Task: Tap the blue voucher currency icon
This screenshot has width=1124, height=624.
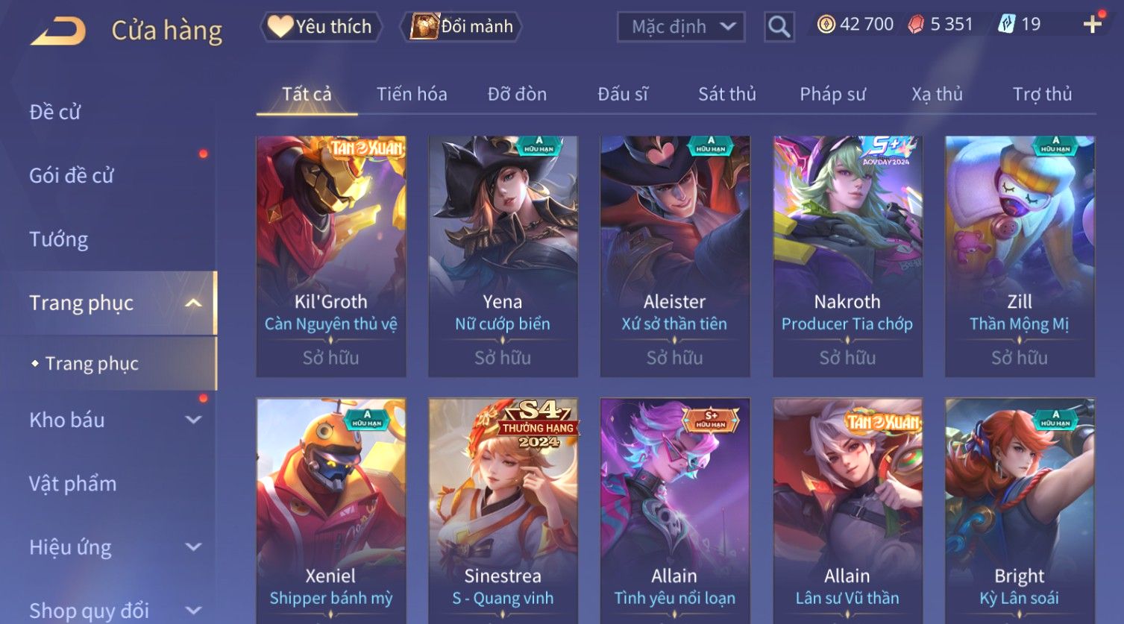Action: [x=1006, y=25]
